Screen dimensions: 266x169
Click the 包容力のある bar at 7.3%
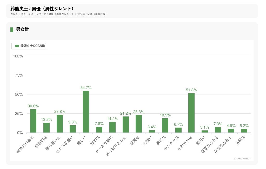click(x=218, y=130)
